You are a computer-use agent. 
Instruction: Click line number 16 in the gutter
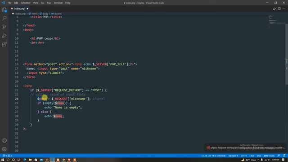click(17, 64)
